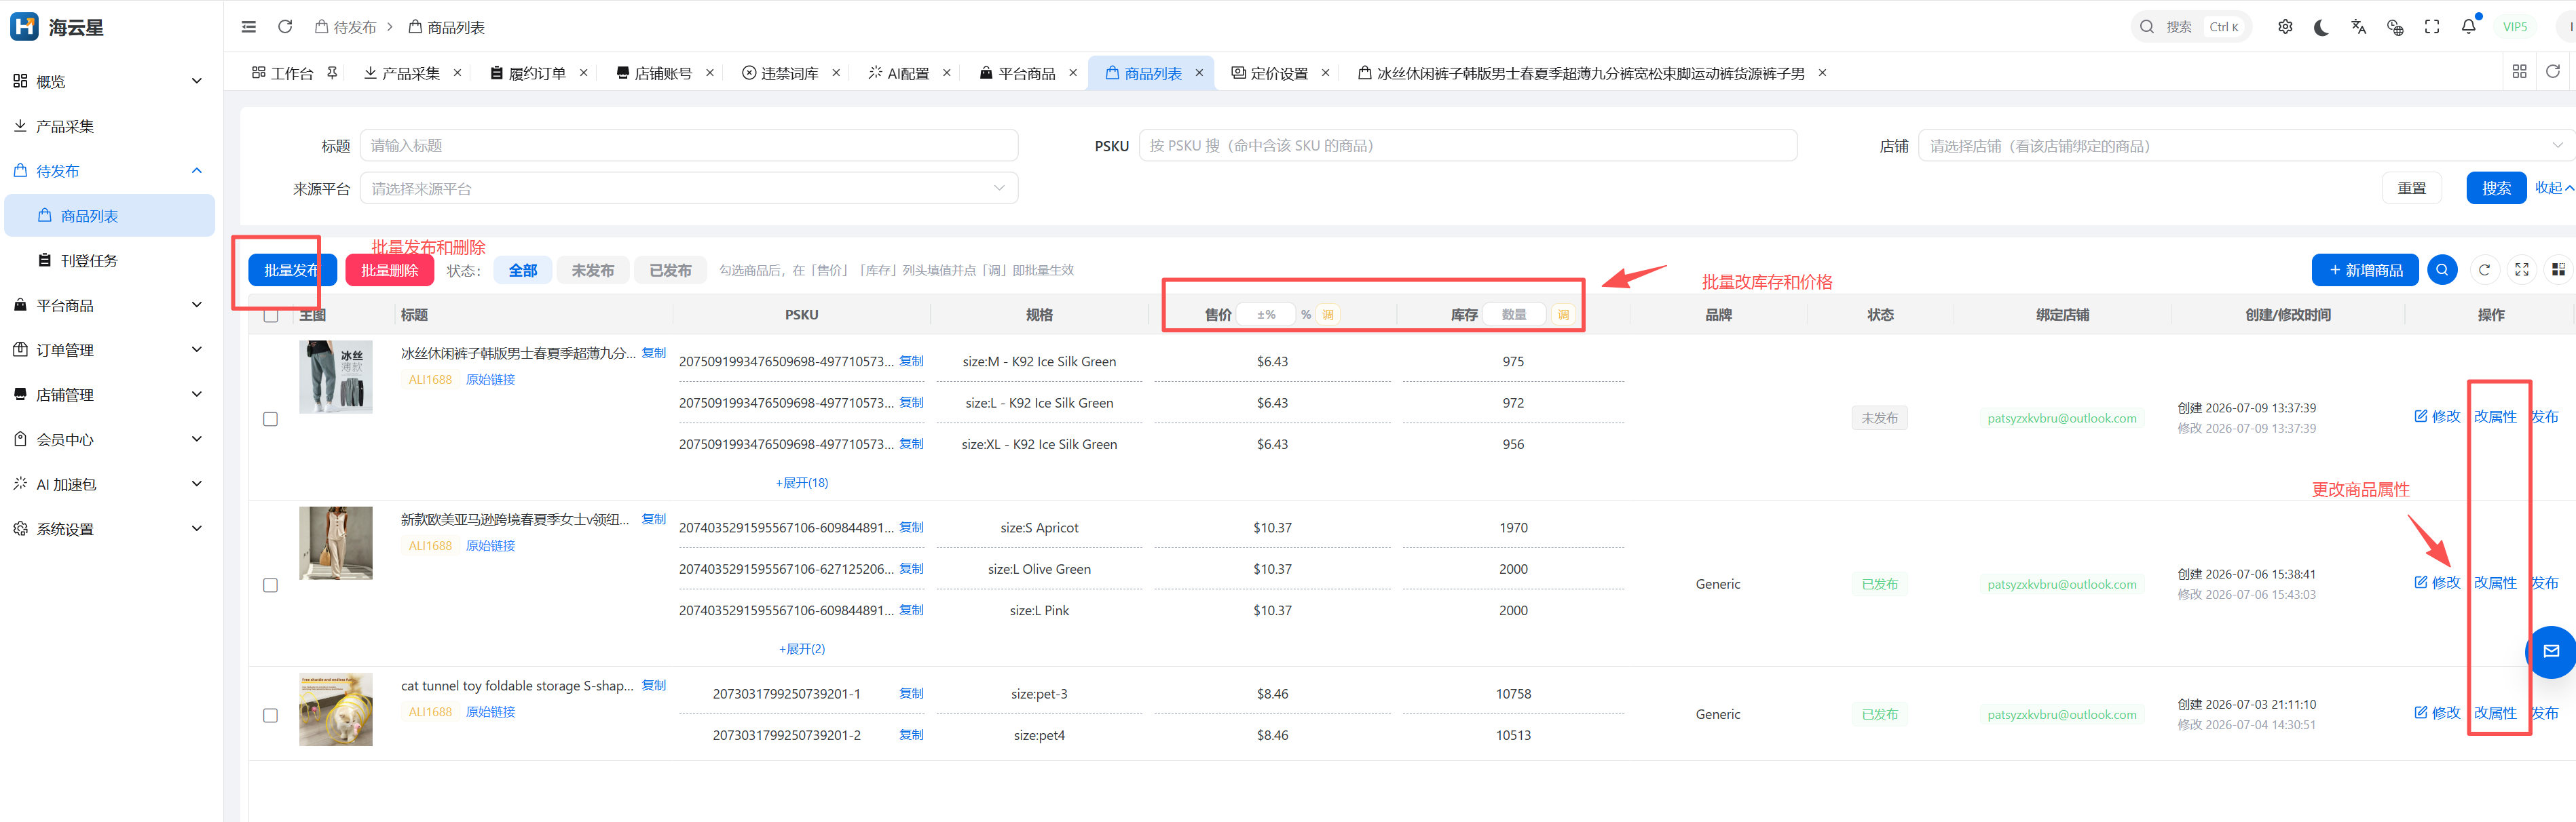
Task: Click the blue round search icon by 新增商品
Action: 2442,270
